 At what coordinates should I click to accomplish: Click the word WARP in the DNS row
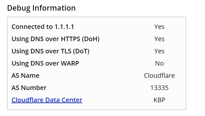pos(70,63)
